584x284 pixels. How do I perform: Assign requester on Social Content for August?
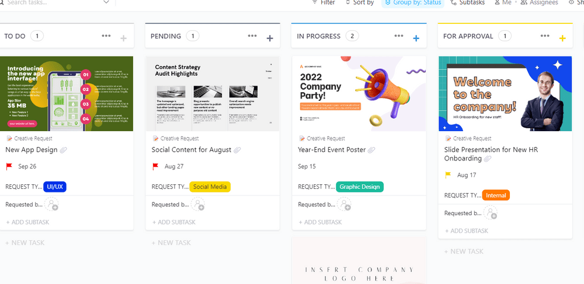point(199,205)
